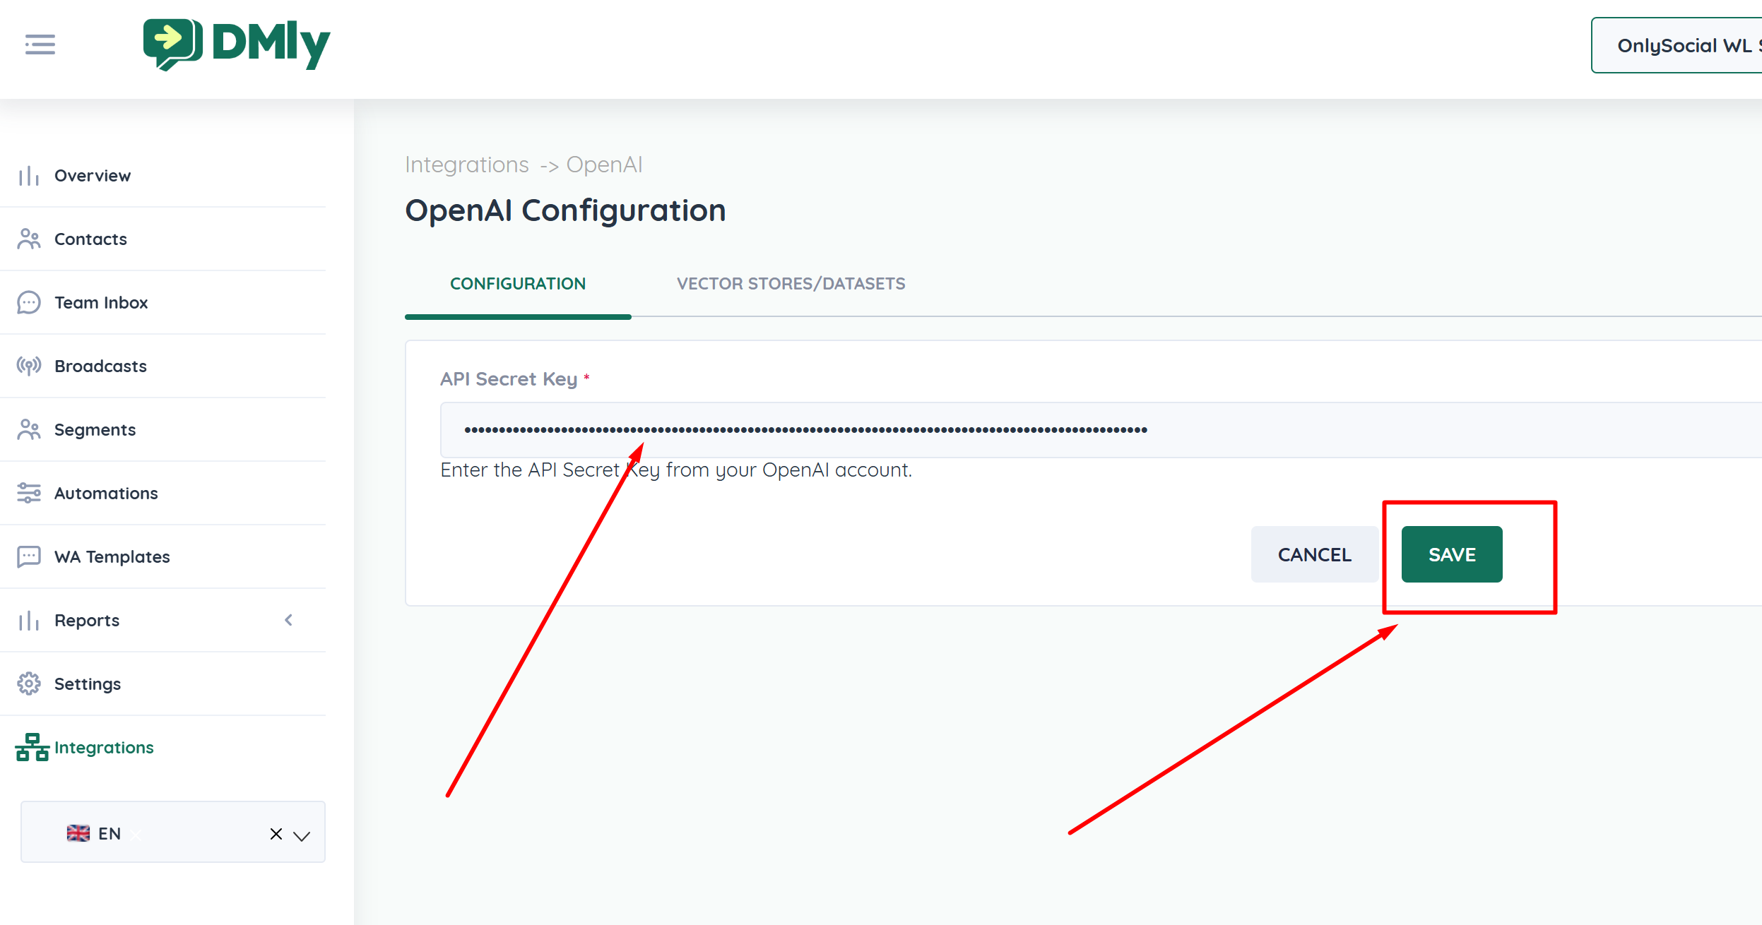Screen dimensions: 1762x925
Task: Click Integrations breadcrumb link
Action: (x=466, y=165)
